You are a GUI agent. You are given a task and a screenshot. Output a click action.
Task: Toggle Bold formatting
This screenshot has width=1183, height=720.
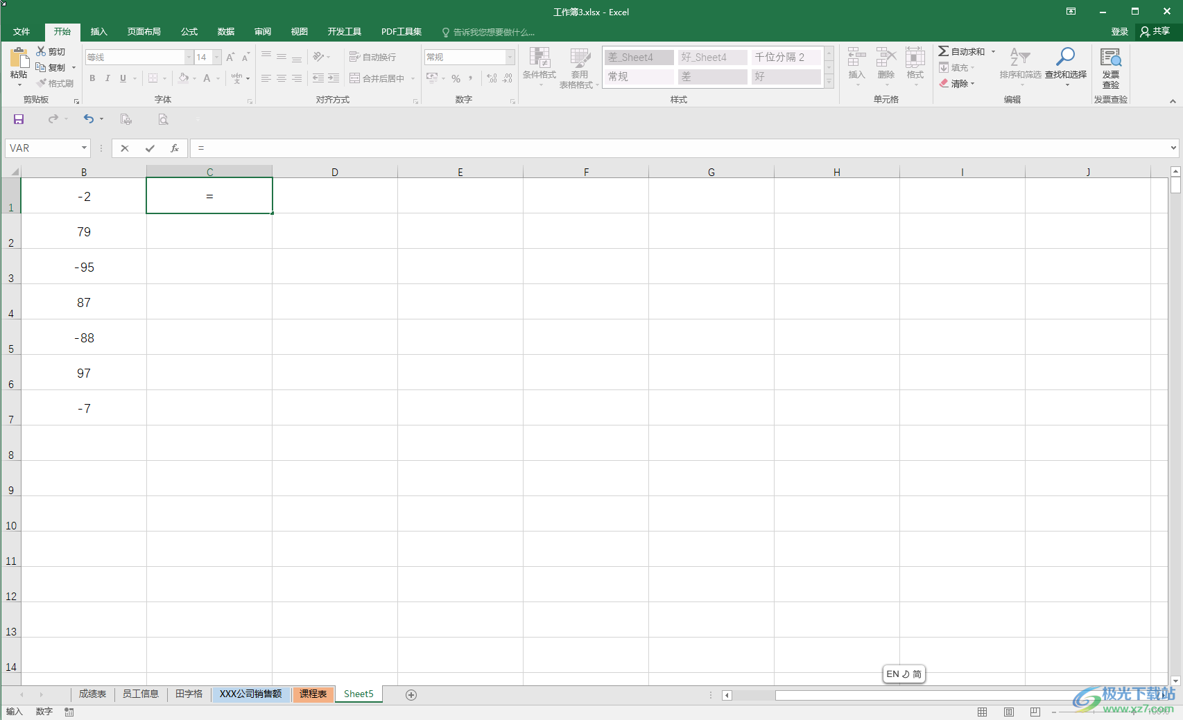92,78
